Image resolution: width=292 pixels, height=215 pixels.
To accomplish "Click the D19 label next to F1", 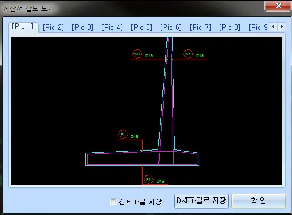I will (x=135, y=136).
